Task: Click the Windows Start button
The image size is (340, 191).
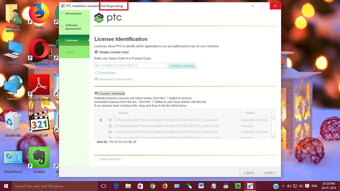Action: [6, 186]
